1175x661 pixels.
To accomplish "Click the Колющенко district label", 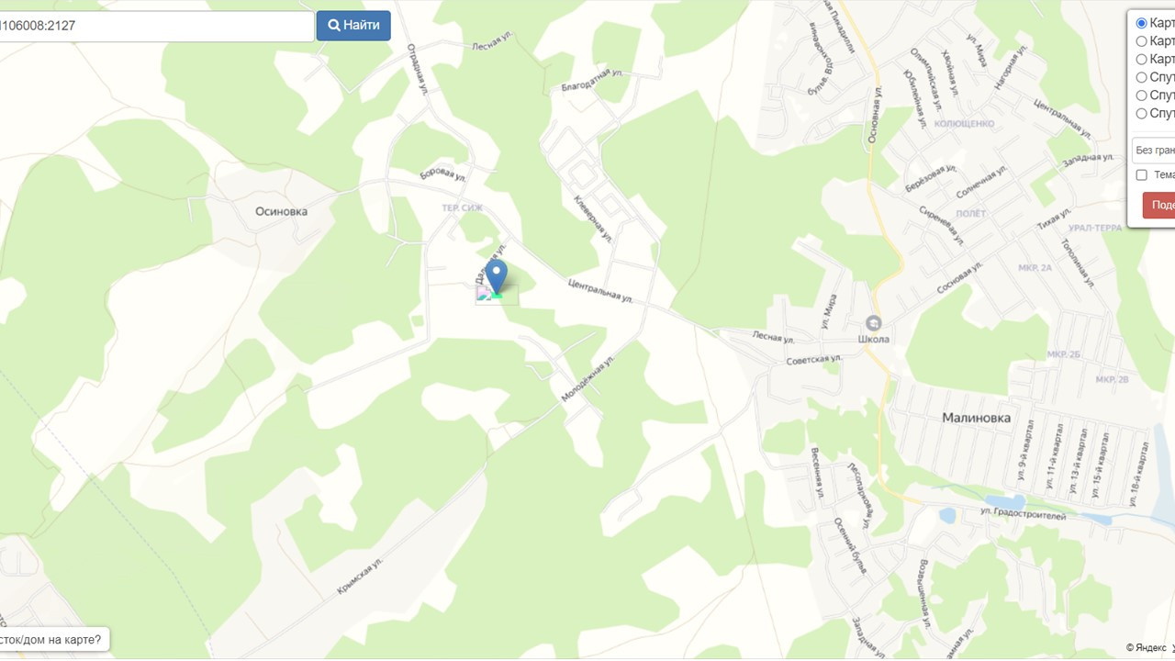I will tap(963, 123).
